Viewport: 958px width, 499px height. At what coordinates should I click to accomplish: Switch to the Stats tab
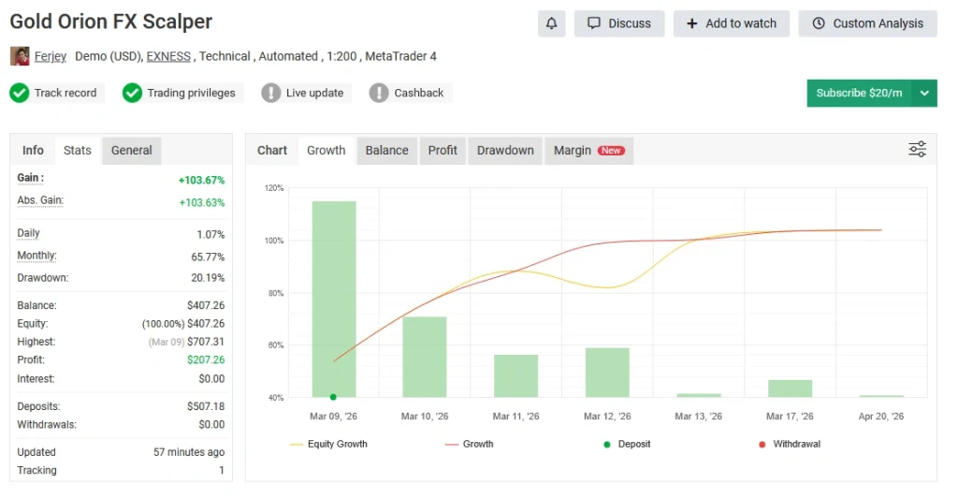coord(77,151)
